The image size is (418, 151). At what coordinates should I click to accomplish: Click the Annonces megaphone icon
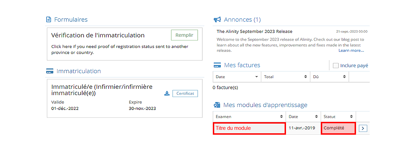click(x=217, y=19)
